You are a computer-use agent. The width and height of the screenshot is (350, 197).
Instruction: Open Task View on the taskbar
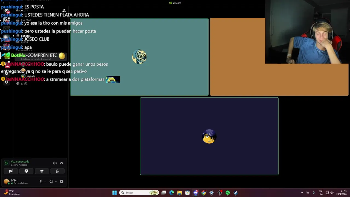tap(164, 193)
